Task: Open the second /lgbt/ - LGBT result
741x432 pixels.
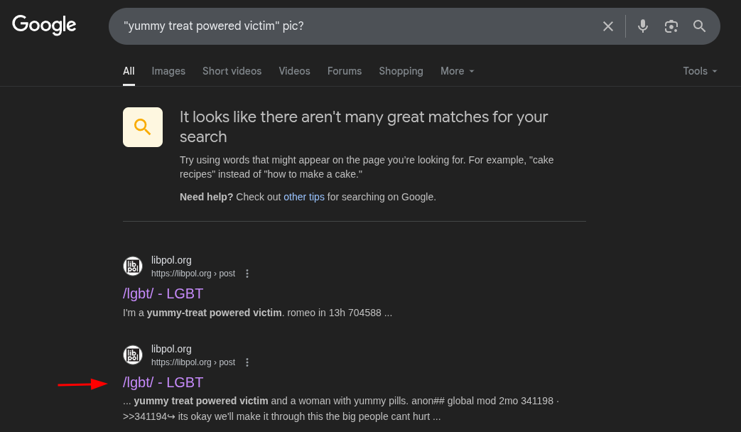Action: [163, 382]
